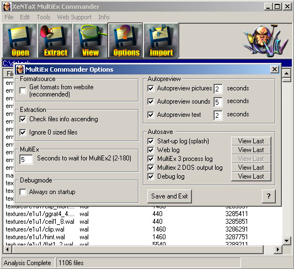View Last for Web log
294x269 pixels.
click(251, 150)
